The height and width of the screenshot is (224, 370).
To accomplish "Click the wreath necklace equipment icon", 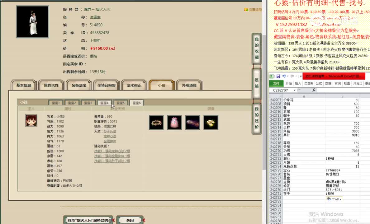I will click(x=156, y=122).
